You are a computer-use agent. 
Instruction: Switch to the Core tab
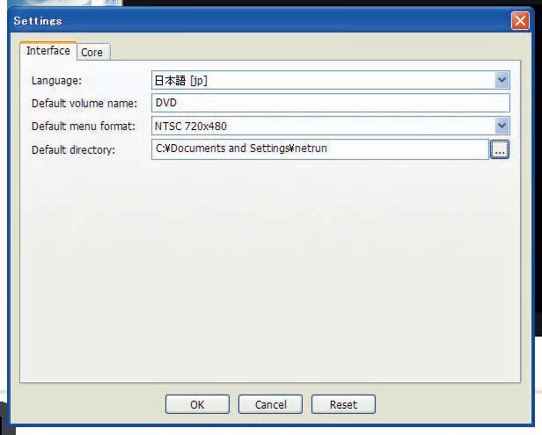click(x=93, y=52)
